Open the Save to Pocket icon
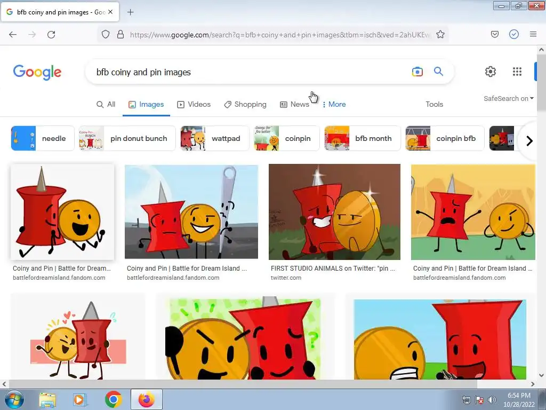The height and width of the screenshot is (410, 546). pyautogui.click(x=495, y=34)
